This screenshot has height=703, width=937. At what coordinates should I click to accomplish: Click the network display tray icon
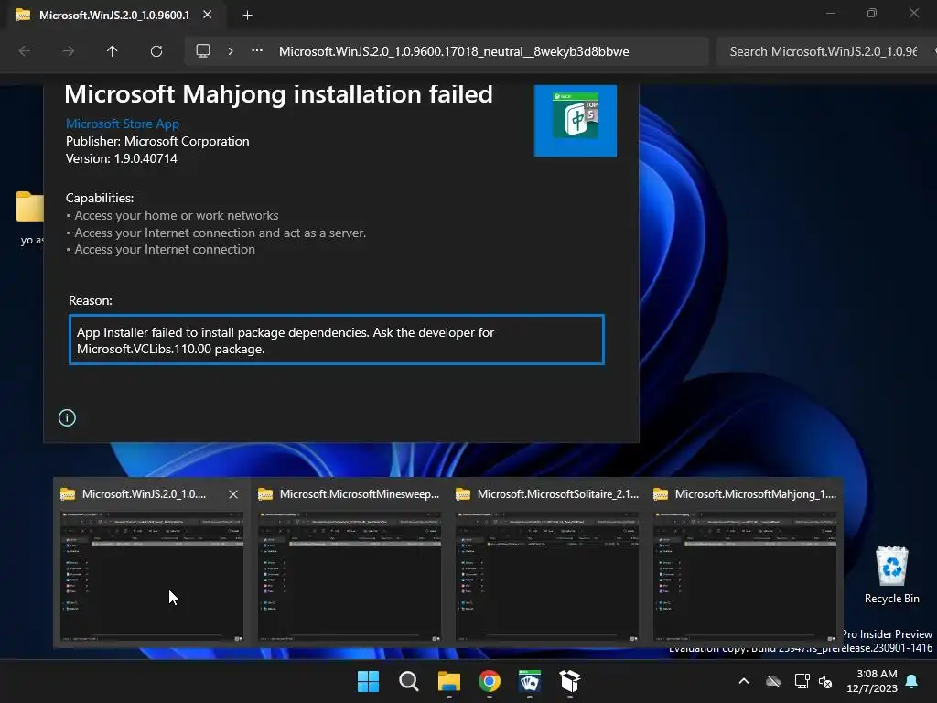click(802, 681)
